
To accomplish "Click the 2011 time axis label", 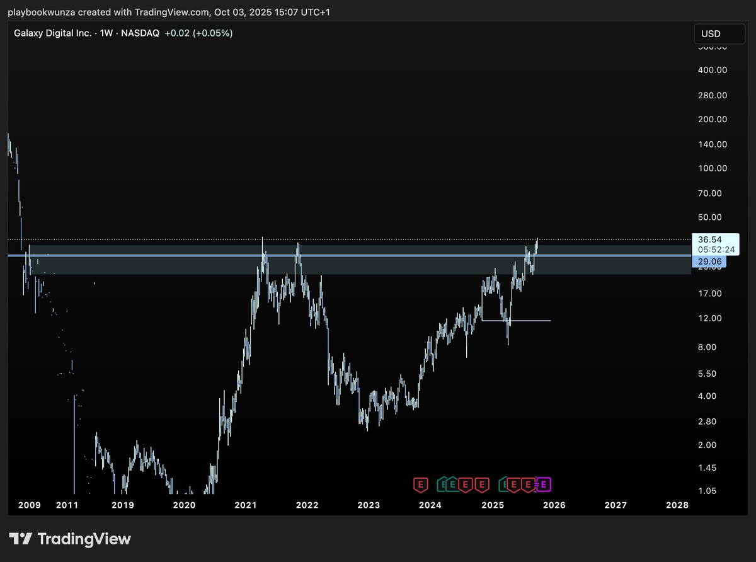I will pyautogui.click(x=67, y=505).
